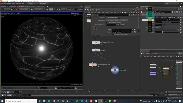183x103 pixels.
Task: Play the animation backward
Action: (x=5, y=92)
